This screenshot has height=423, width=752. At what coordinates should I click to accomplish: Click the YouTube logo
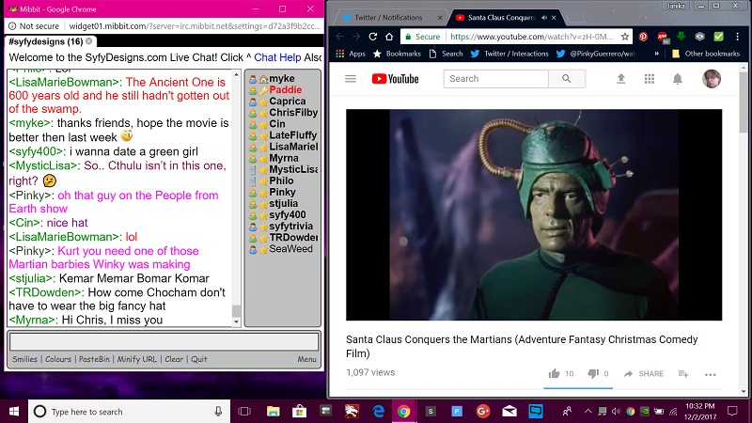(395, 79)
